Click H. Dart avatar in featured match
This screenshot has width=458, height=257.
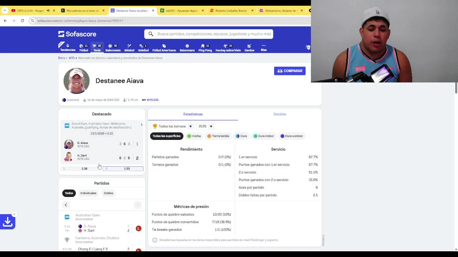69,157
